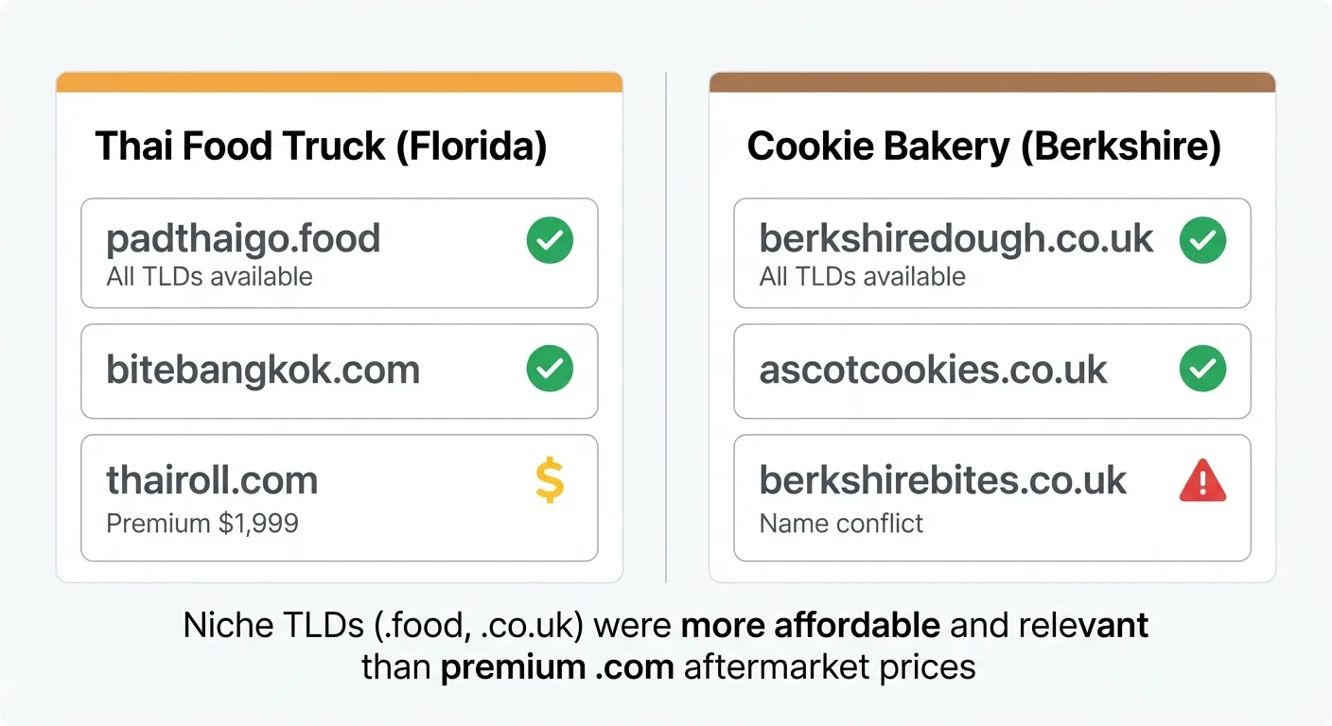Select the padthaigo.food domain name
1332x726 pixels.
click(243, 239)
